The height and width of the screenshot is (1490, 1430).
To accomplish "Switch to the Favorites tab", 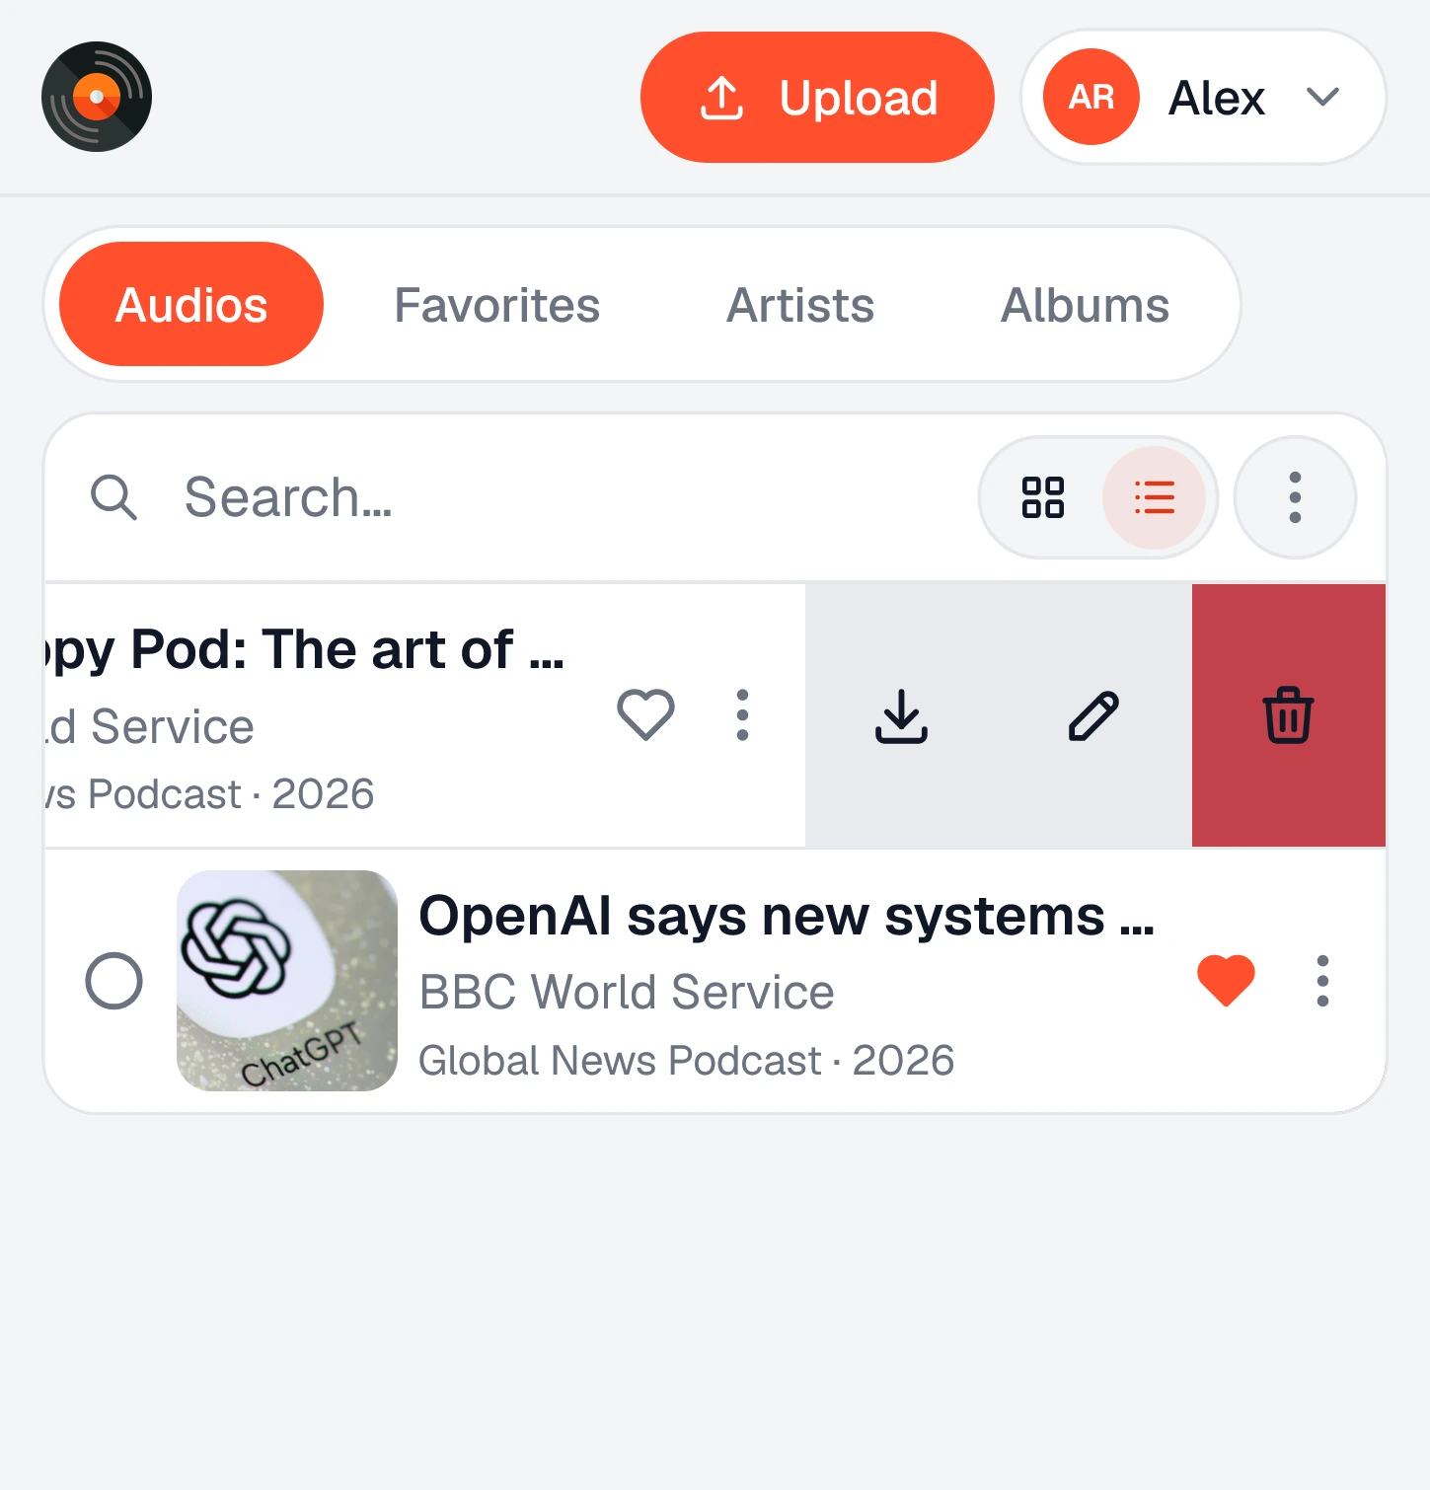I will (x=497, y=304).
